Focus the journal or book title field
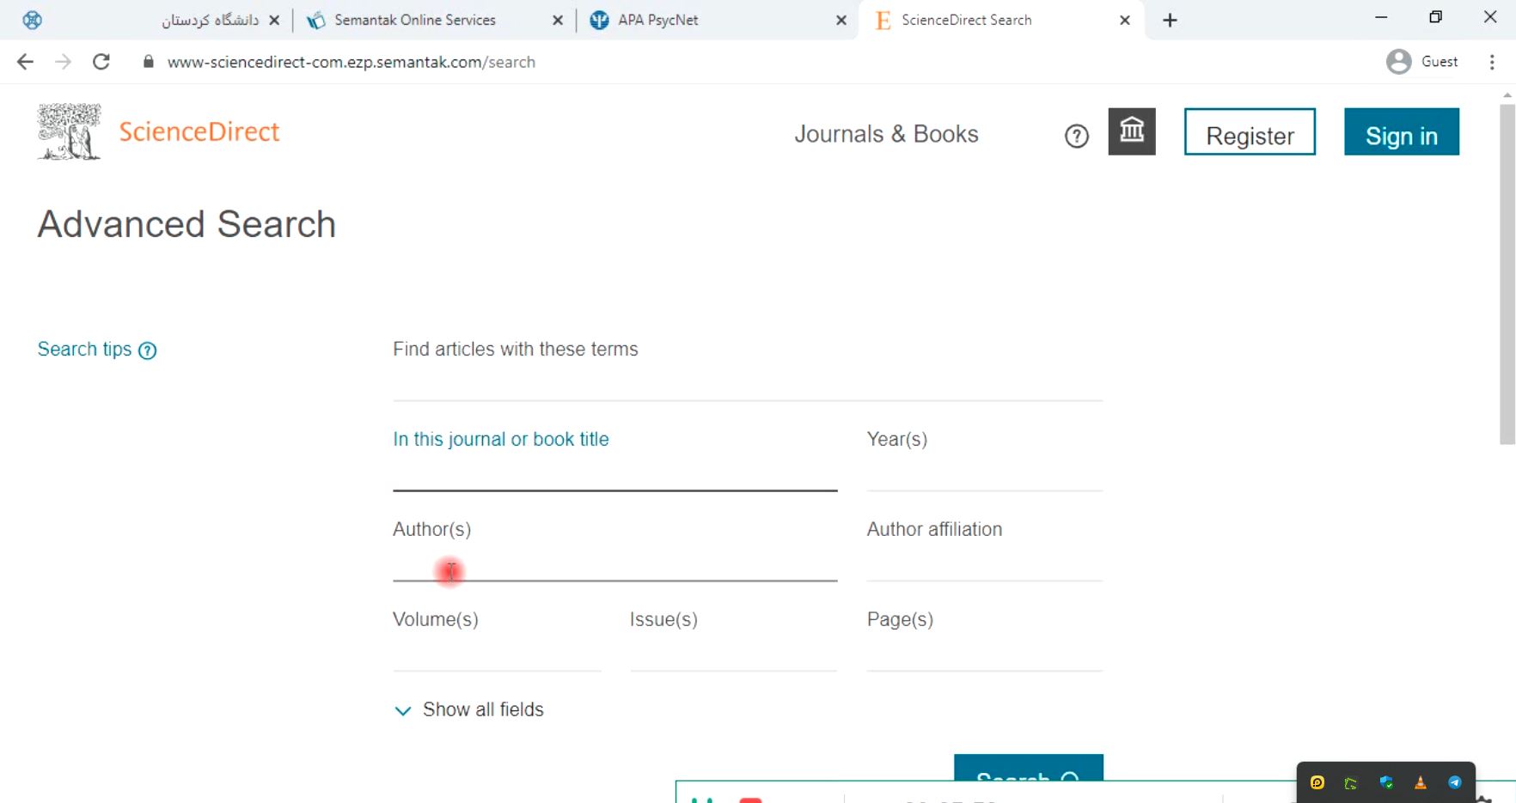 click(615, 472)
